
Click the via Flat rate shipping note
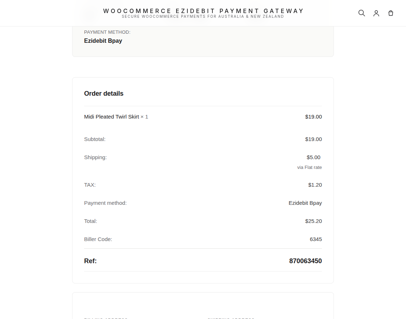(x=310, y=167)
